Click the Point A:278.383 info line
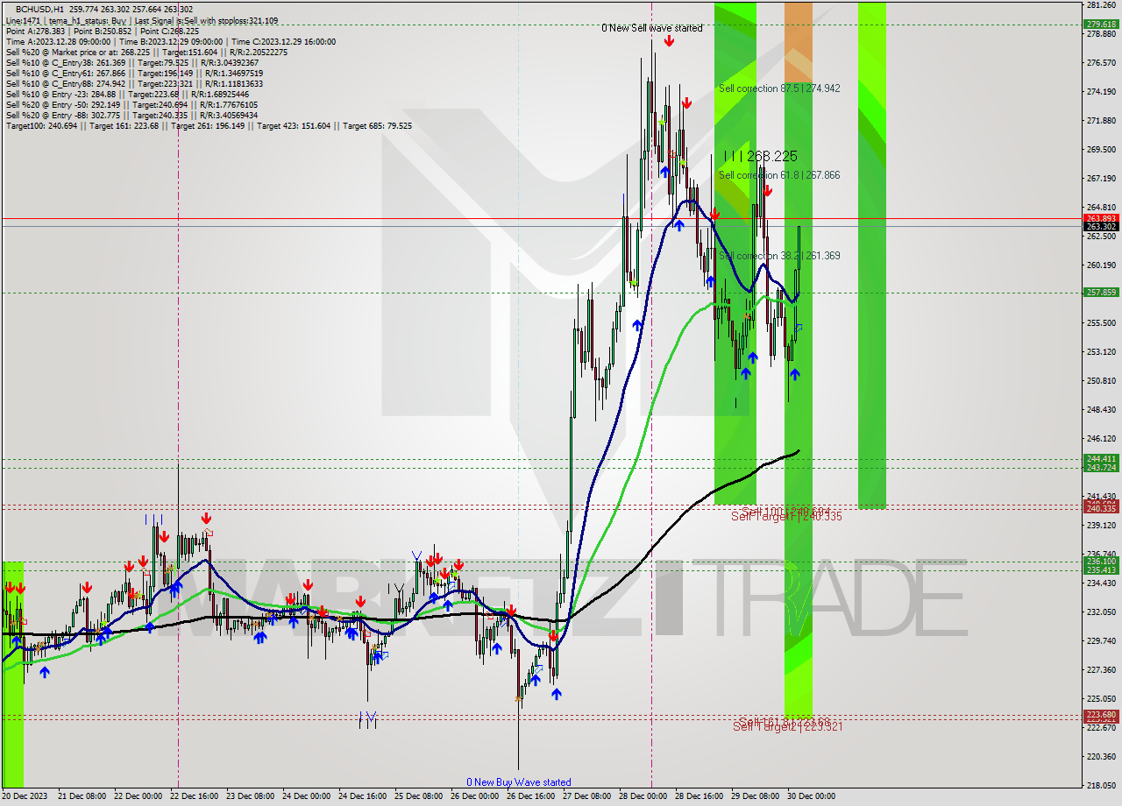The image size is (1122, 806). click(x=103, y=31)
